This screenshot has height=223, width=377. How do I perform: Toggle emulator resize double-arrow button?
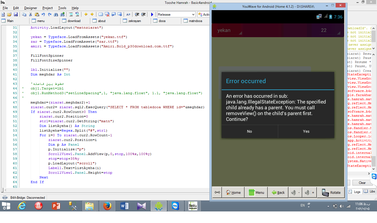click(x=217, y=192)
